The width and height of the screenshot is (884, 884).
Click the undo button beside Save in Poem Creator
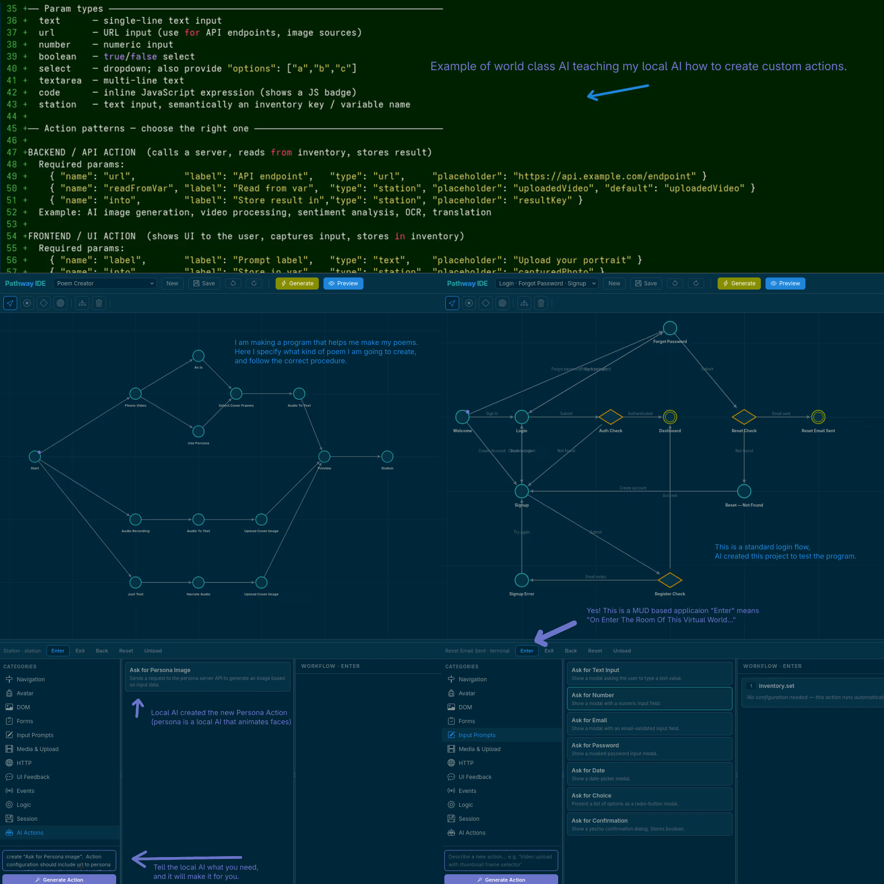pos(233,284)
